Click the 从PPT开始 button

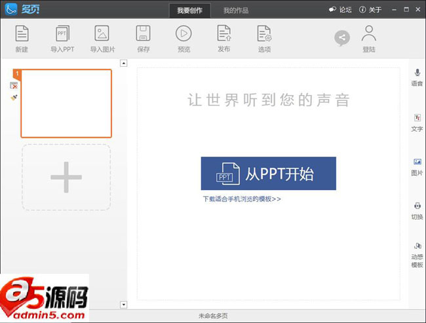point(268,174)
